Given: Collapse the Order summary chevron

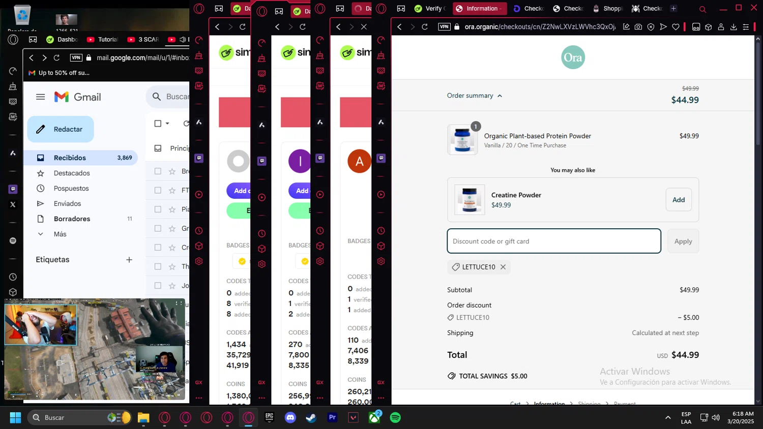Looking at the screenshot, I should 500,96.
